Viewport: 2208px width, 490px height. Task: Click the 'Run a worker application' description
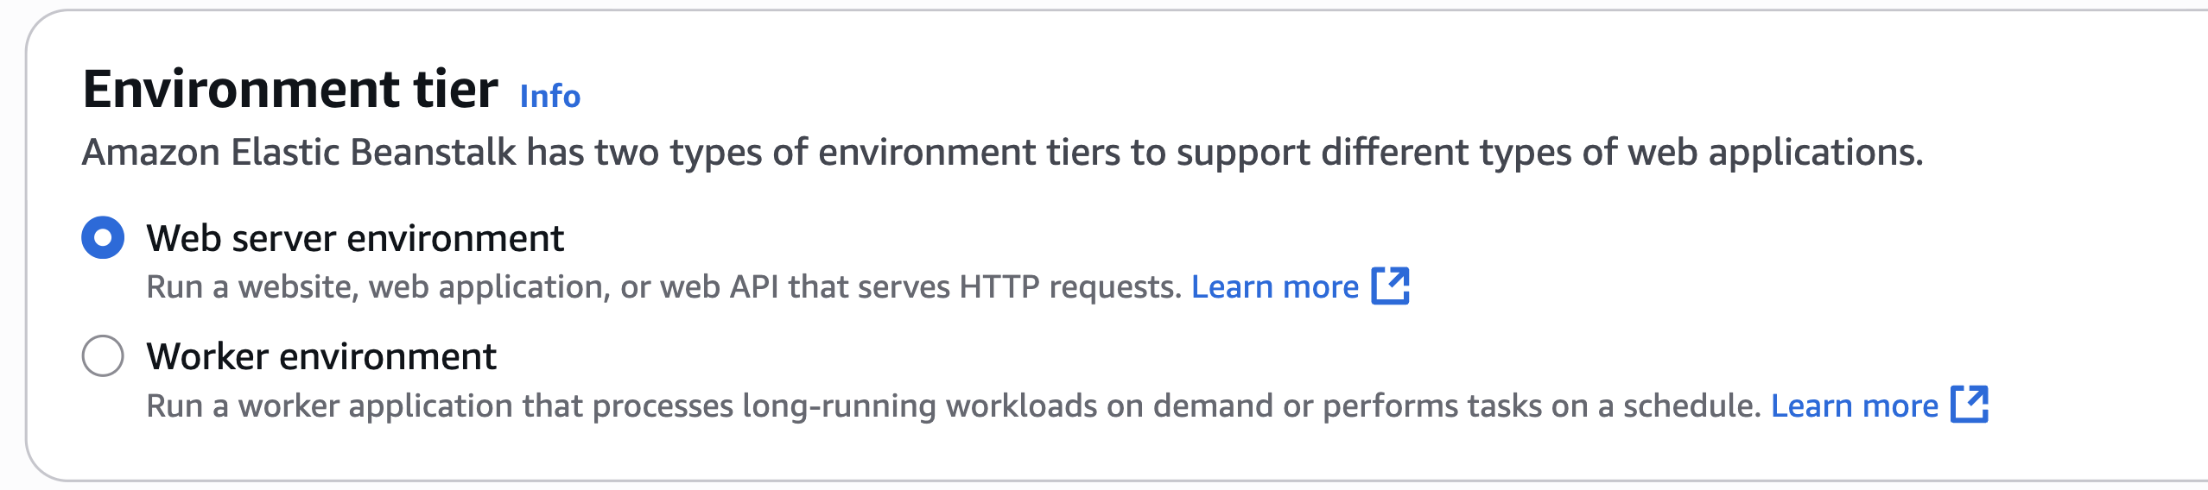pos(954,405)
